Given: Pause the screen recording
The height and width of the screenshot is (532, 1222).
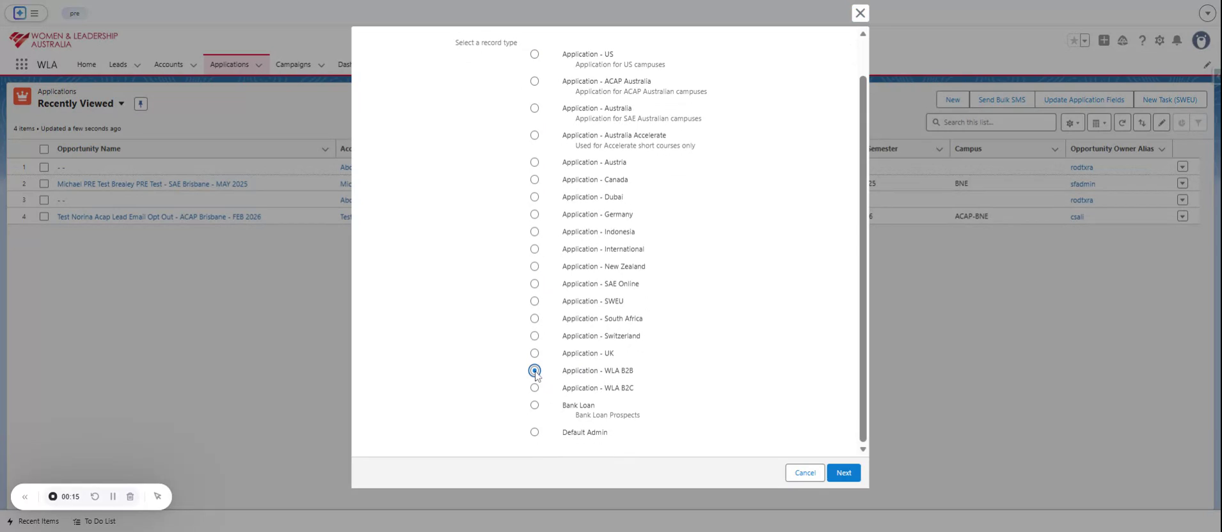Looking at the screenshot, I should [x=113, y=496].
